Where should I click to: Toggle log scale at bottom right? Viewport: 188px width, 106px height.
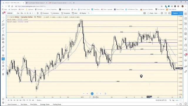[173, 100]
